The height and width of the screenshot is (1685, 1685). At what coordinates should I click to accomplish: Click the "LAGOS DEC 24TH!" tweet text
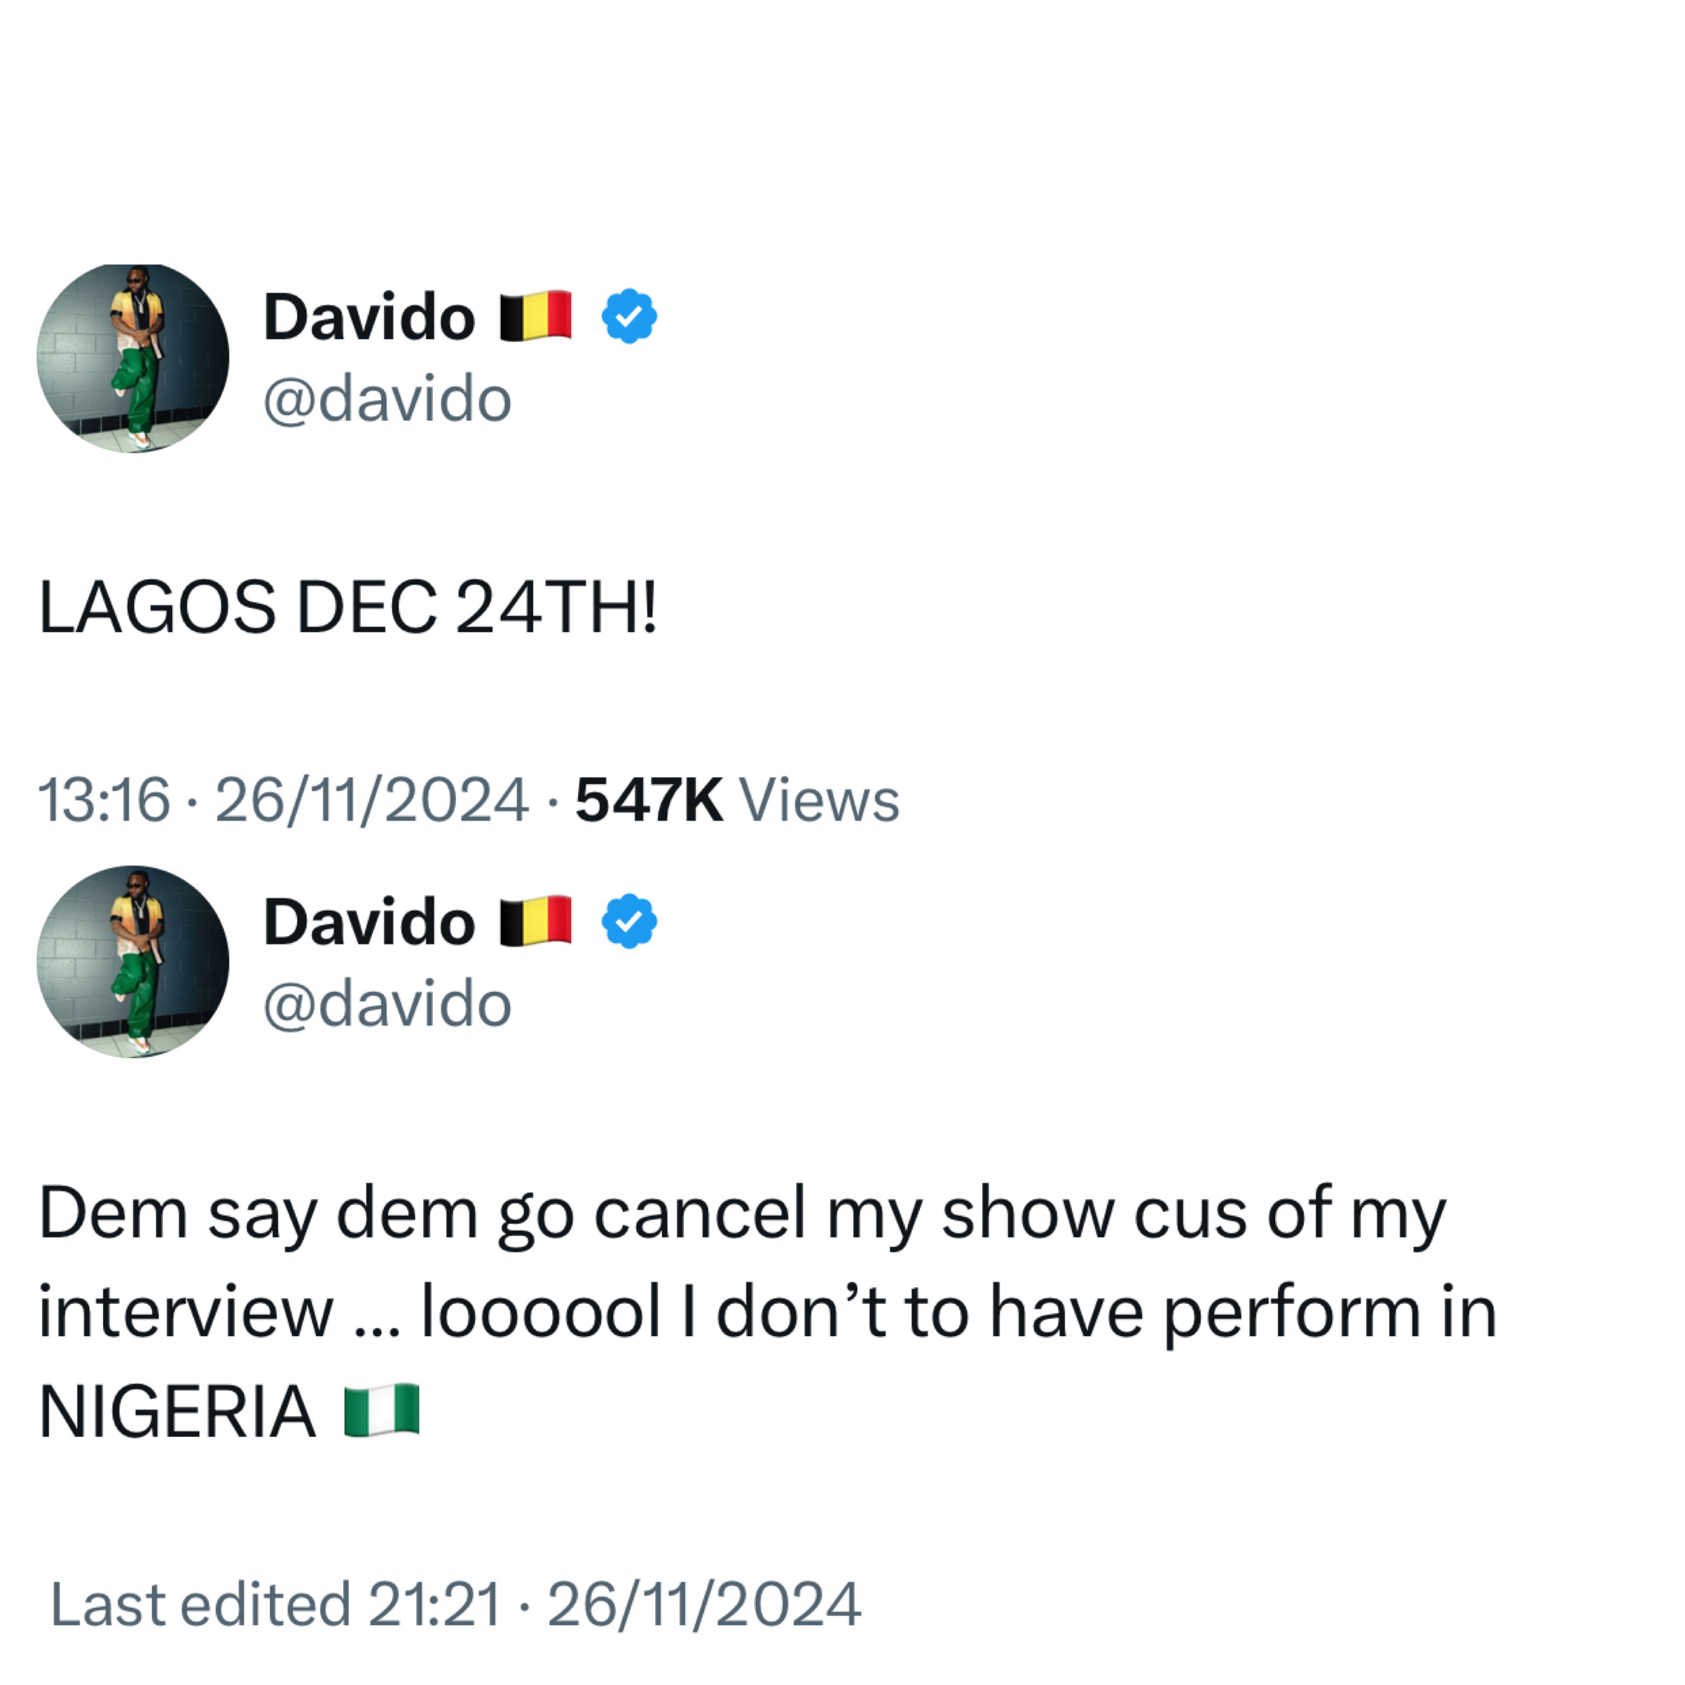click(348, 608)
